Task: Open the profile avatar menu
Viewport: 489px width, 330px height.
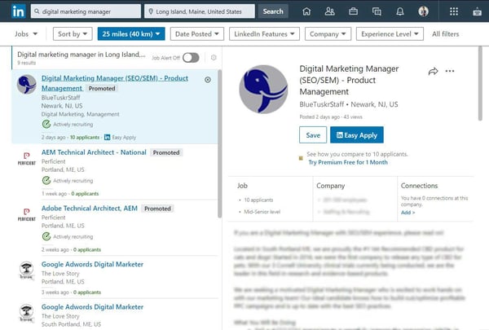Action: click(x=423, y=11)
